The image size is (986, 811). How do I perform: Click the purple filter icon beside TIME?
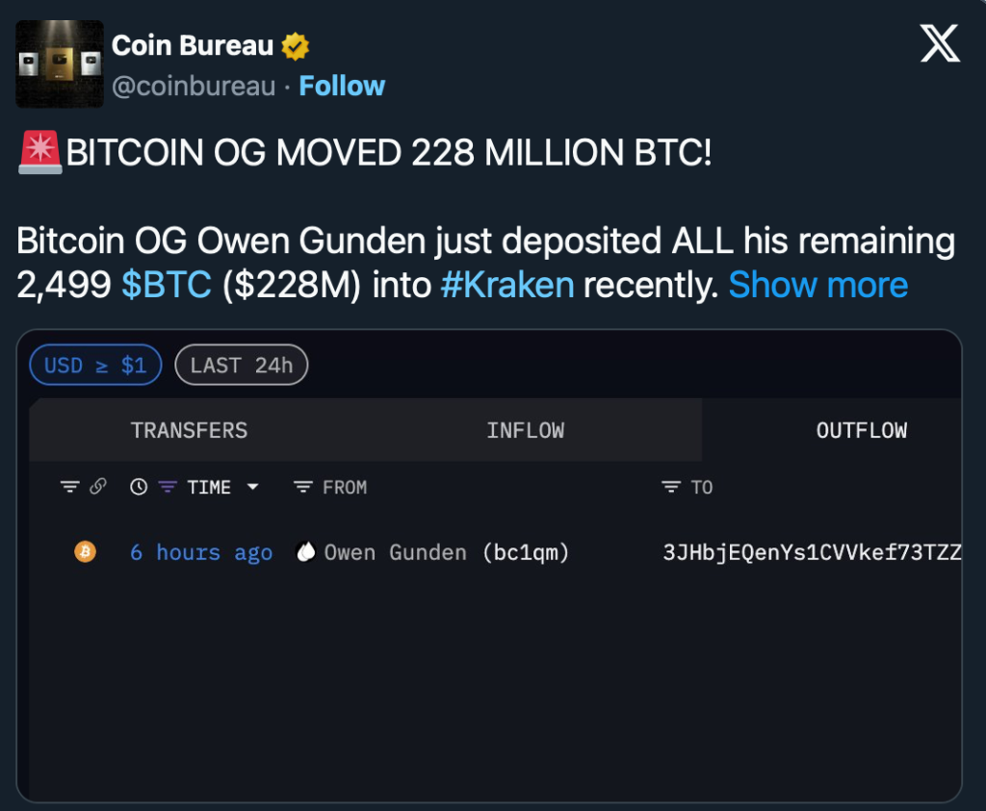pos(168,487)
